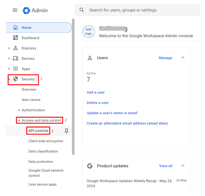
Task: Expand the Devices tree arrow
Action: tap(9, 58)
